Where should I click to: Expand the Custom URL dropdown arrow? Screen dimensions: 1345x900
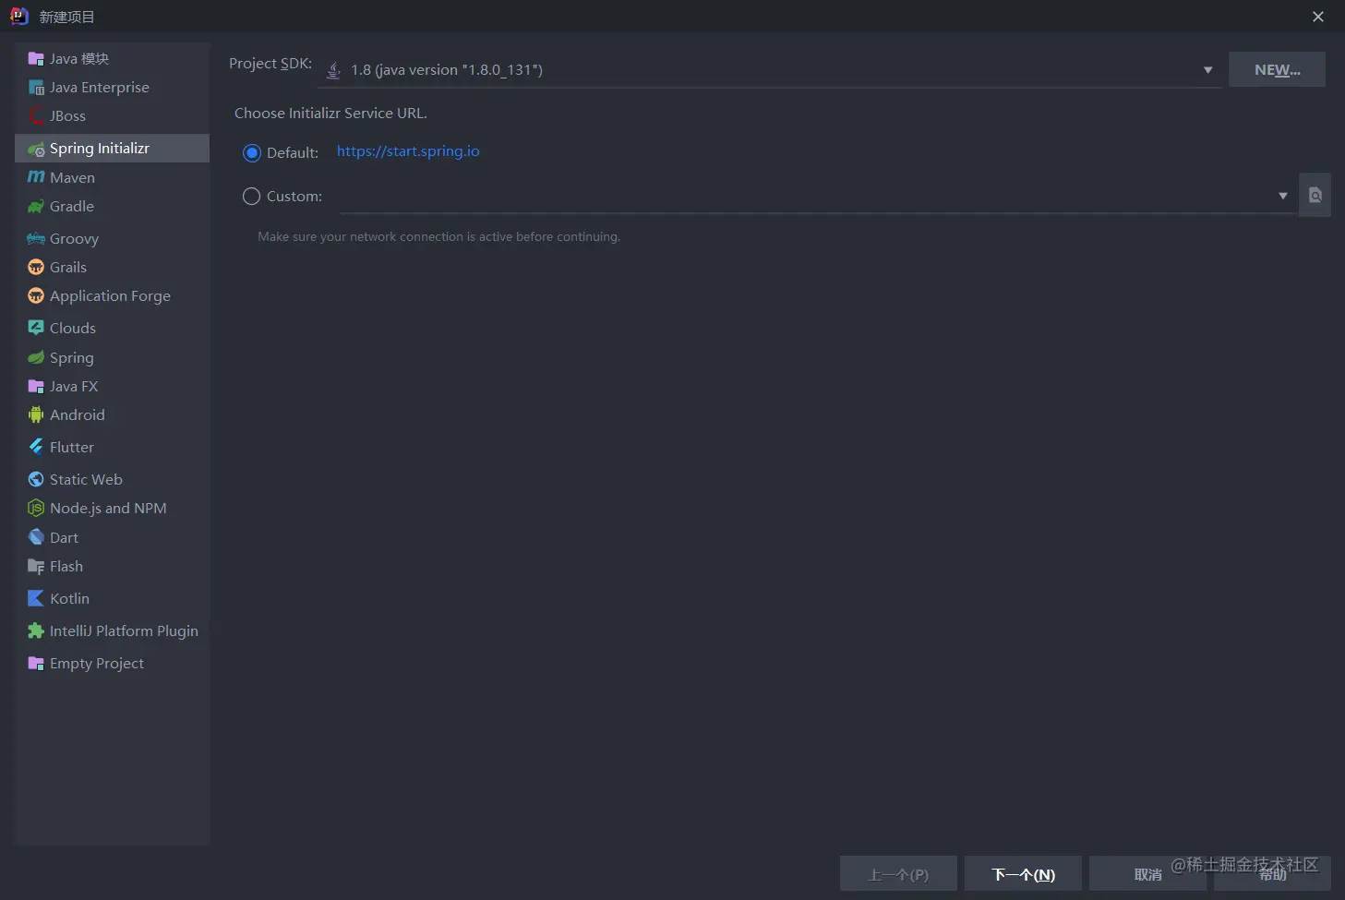pyautogui.click(x=1282, y=196)
